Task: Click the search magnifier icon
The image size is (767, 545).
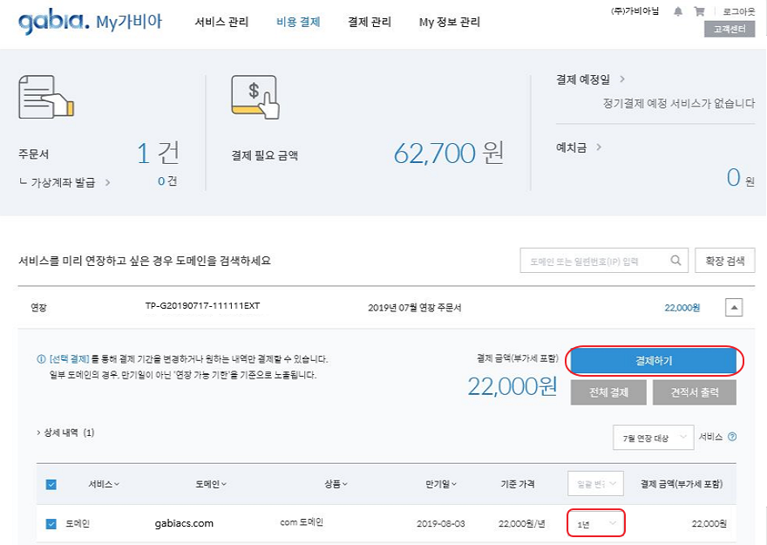Action: (675, 260)
